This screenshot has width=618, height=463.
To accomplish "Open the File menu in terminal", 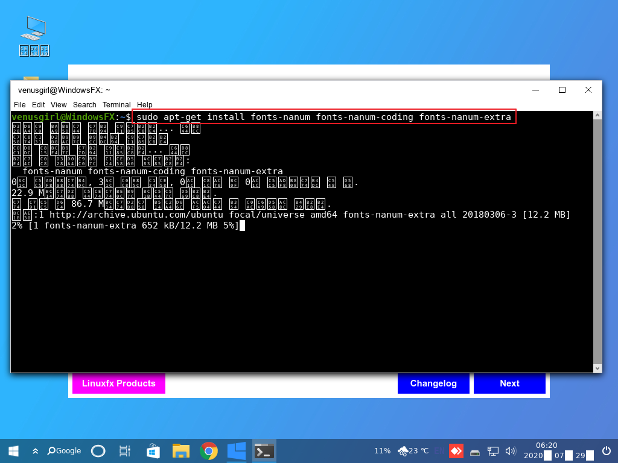I will coord(19,105).
